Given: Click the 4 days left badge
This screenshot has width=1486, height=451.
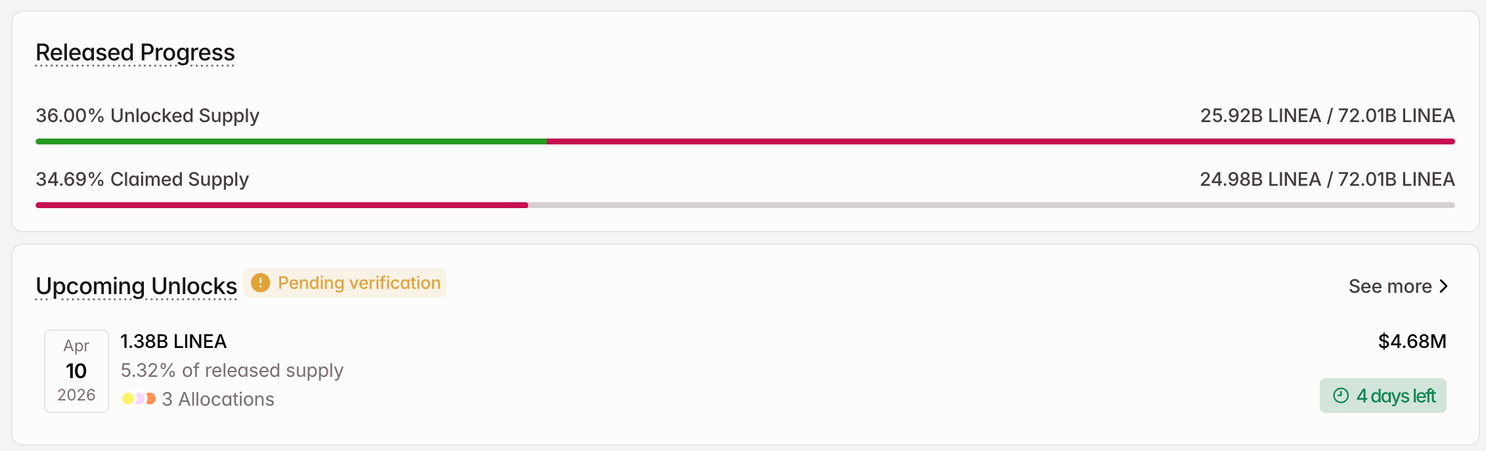Looking at the screenshot, I should [x=1383, y=396].
